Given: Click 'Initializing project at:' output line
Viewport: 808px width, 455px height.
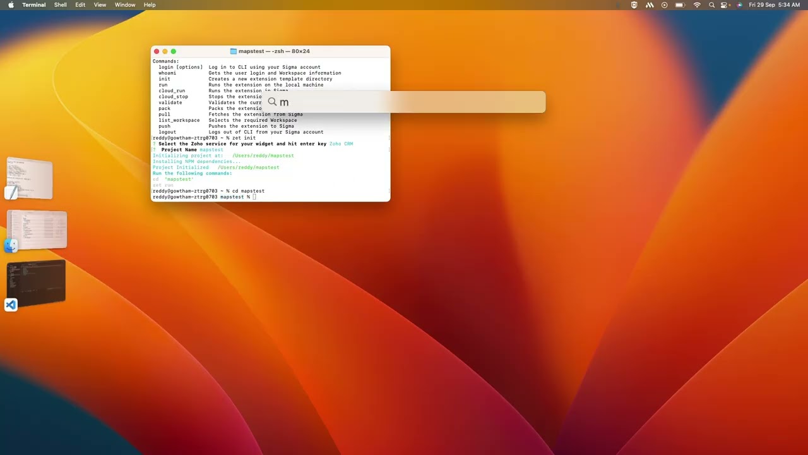Looking at the screenshot, I should (x=223, y=155).
